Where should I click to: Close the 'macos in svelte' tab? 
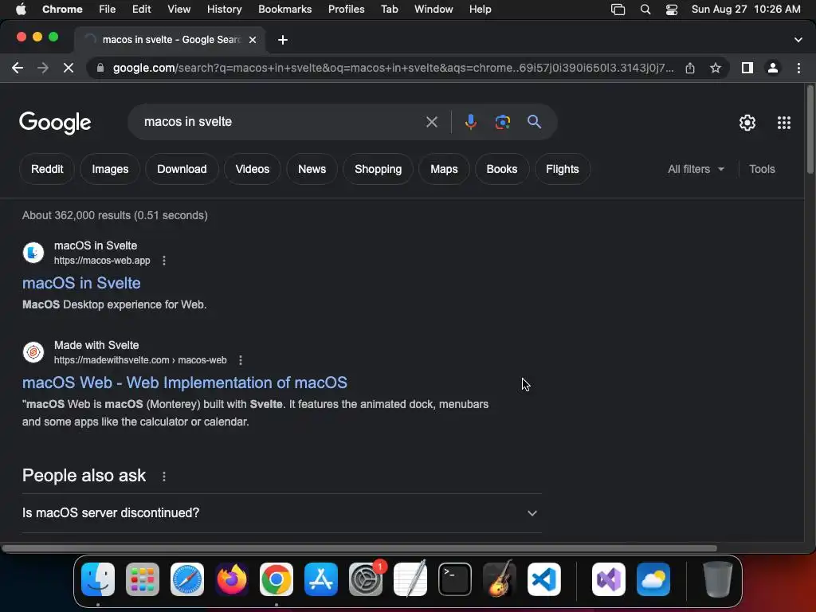click(x=253, y=40)
